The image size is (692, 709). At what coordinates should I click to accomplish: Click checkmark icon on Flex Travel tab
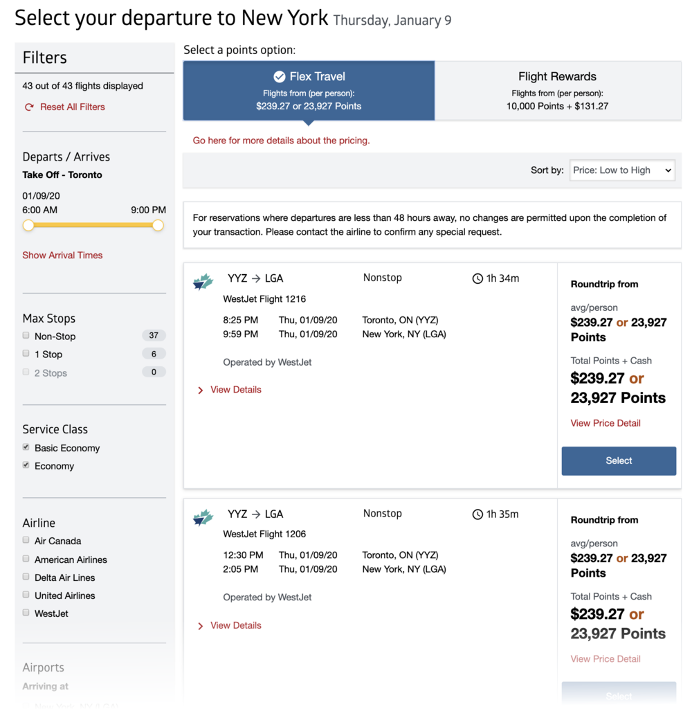coord(280,77)
